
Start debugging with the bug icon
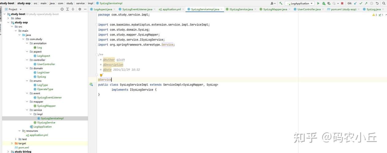pos(324,3)
